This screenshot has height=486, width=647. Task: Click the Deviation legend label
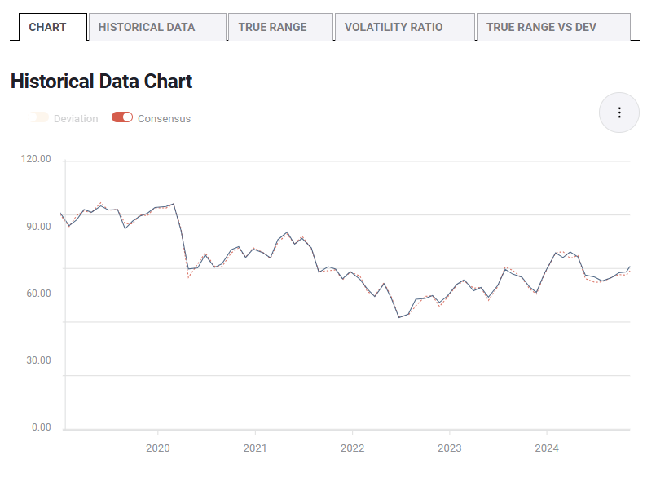click(x=76, y=119)
